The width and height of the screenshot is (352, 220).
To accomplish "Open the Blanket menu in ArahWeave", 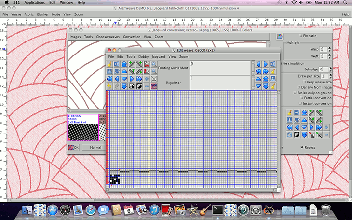I will click(42, 14).
